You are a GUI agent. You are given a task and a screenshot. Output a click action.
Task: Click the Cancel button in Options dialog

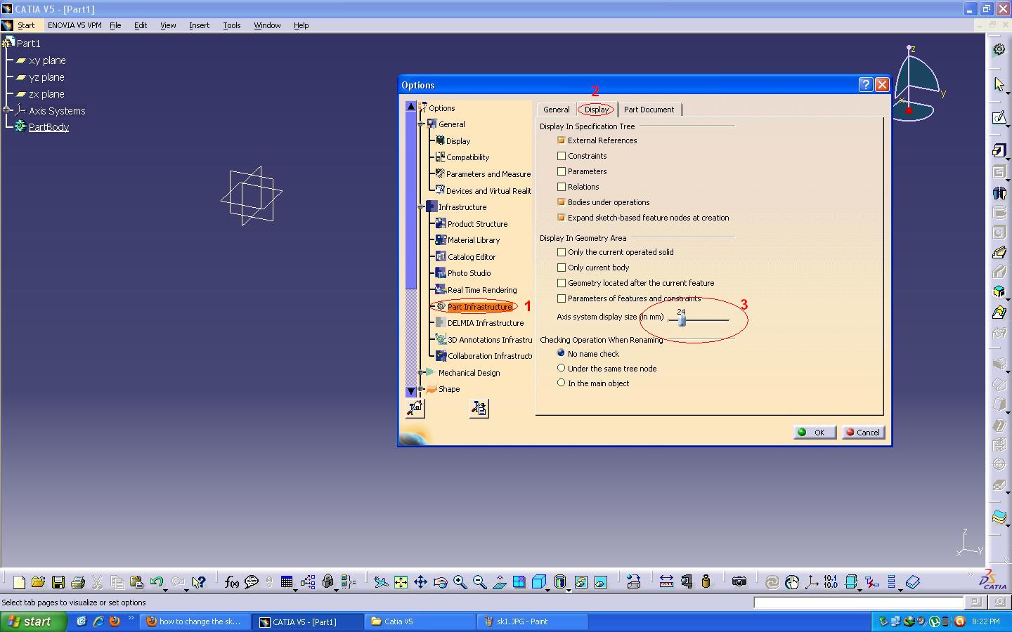[x=864, y=433]
